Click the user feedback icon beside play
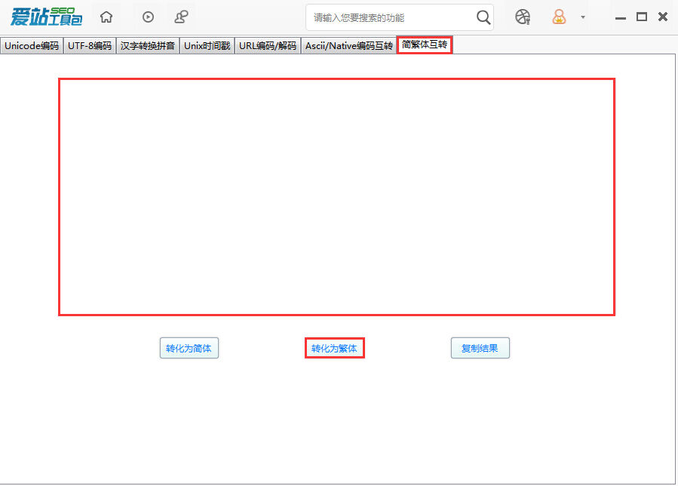Screen dimensions: 678x486 click(x=181, y=17)
